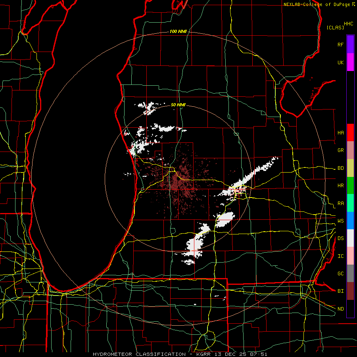Click the BI legend label
The image size is (357, 357).
[340, 291]
